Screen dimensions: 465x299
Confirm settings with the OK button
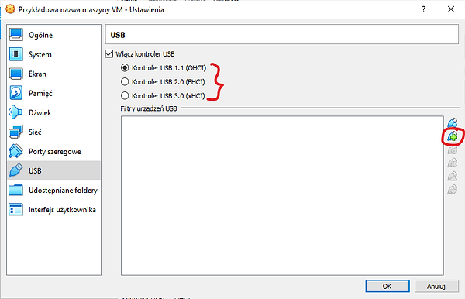point(387,287)
